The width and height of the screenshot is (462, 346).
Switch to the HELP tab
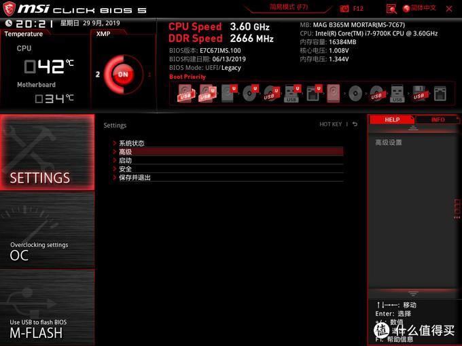(x=392, y=120)
